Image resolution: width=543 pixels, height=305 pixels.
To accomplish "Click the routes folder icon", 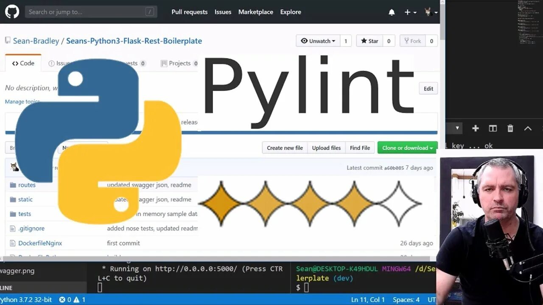I will pos(13,185).
